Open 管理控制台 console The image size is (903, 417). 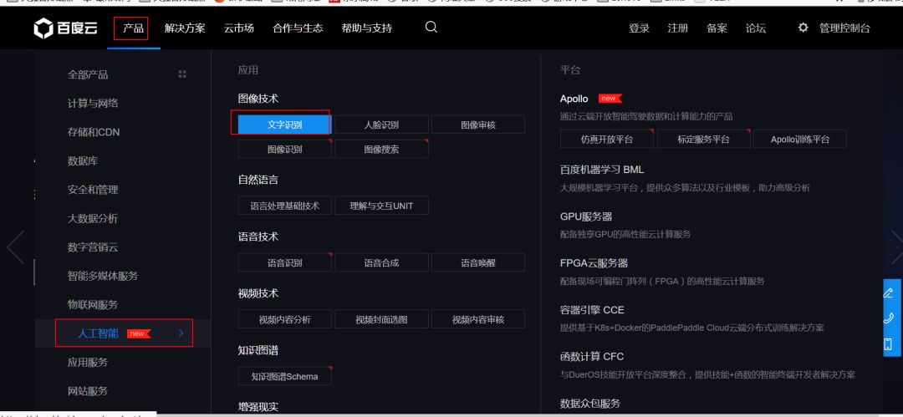(844, 28)
